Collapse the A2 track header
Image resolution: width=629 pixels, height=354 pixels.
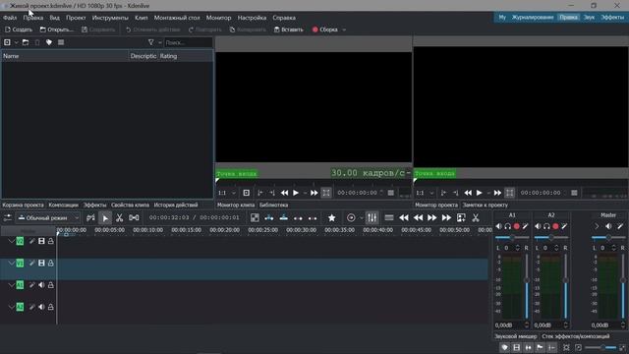click(x=11, y=307)
